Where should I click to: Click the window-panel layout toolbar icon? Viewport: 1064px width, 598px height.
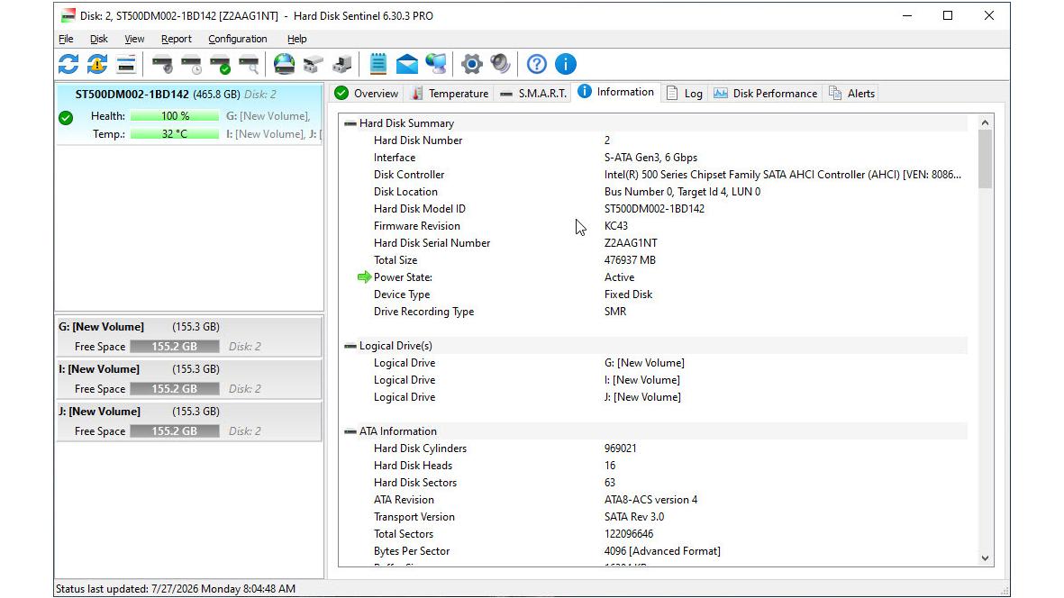point(126,65)
